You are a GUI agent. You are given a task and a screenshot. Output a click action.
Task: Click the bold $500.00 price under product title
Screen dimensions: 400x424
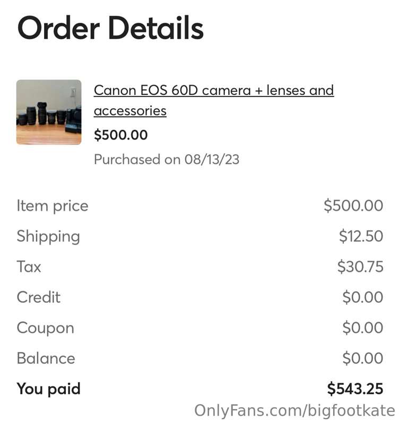click(121, 135)
